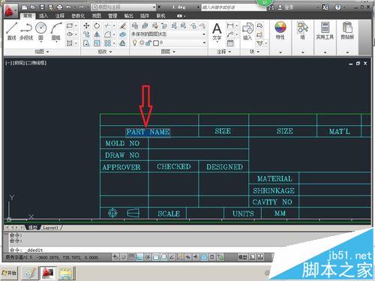Select the Stretch tool
Image resolution: width=375 pixels, height=281 pixels.
(x=86, y=43)
